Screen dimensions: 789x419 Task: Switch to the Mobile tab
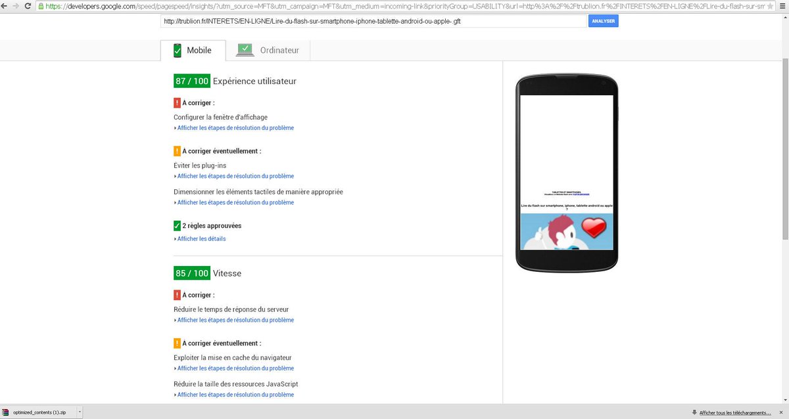click(193, 51)
